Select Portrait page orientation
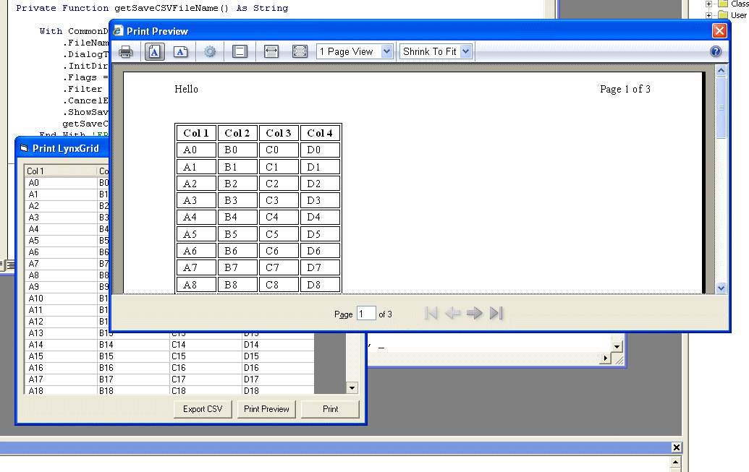Viewport: 749px width, 472px height. click(x=155, y=52)
